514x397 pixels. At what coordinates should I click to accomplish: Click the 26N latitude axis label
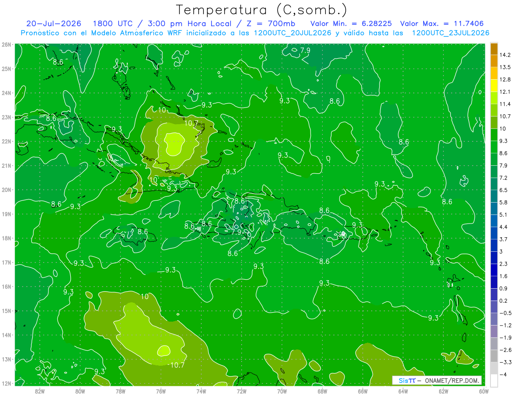coord(6,45)
